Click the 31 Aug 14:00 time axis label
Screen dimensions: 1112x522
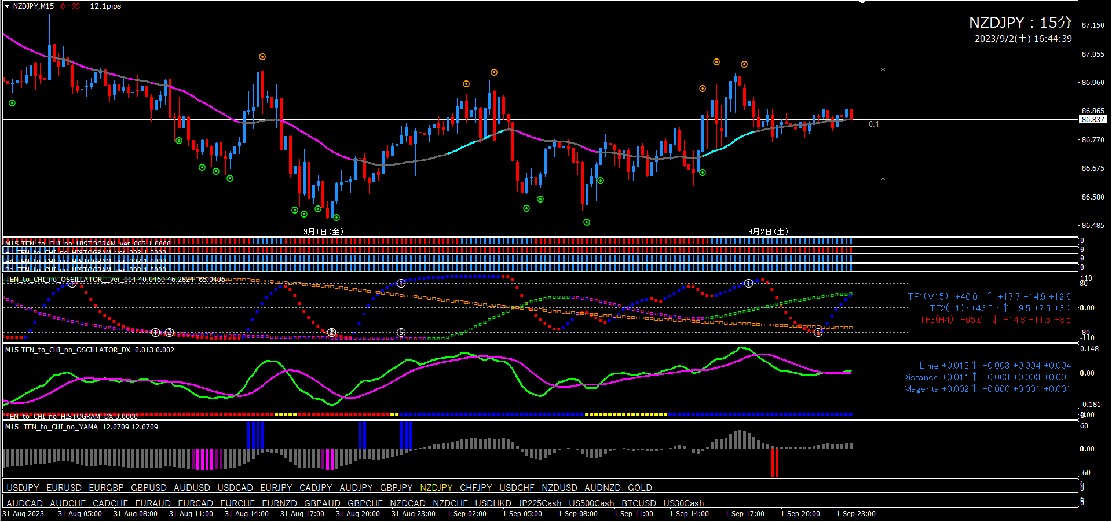point(247,514)
